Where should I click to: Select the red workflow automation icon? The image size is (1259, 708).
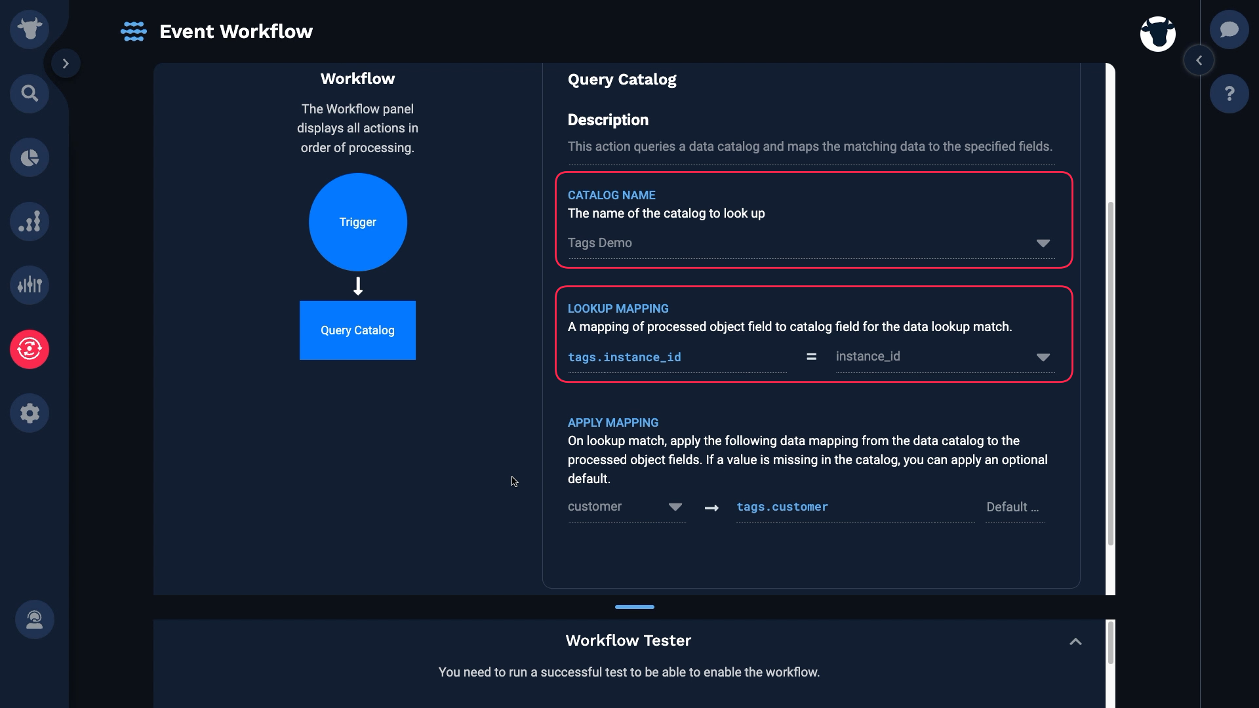click(30, 349)
